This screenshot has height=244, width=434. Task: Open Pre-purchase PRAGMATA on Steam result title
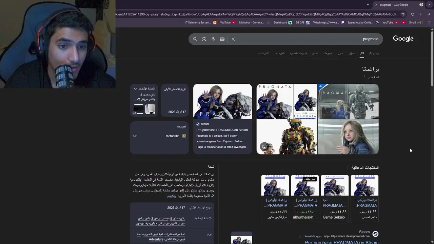(x=342, y=242)
